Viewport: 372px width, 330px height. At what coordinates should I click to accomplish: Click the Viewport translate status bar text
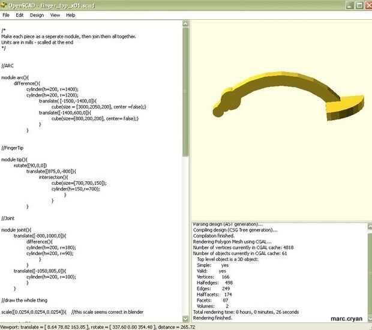pos(98,327)
